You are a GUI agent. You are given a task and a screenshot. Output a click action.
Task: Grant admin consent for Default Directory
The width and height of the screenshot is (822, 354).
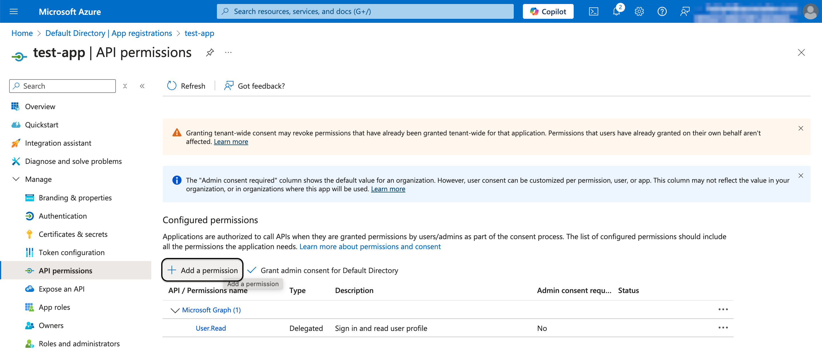coord(323,270)
